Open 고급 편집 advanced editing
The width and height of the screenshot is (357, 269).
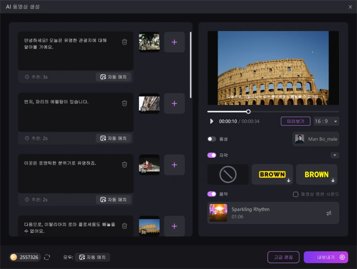pyautogui.click(x=283, y=257)
